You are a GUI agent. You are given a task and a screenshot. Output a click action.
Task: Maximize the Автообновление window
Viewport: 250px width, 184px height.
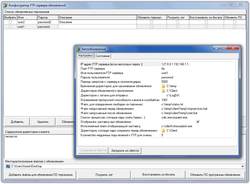click(x=223, y=48)
